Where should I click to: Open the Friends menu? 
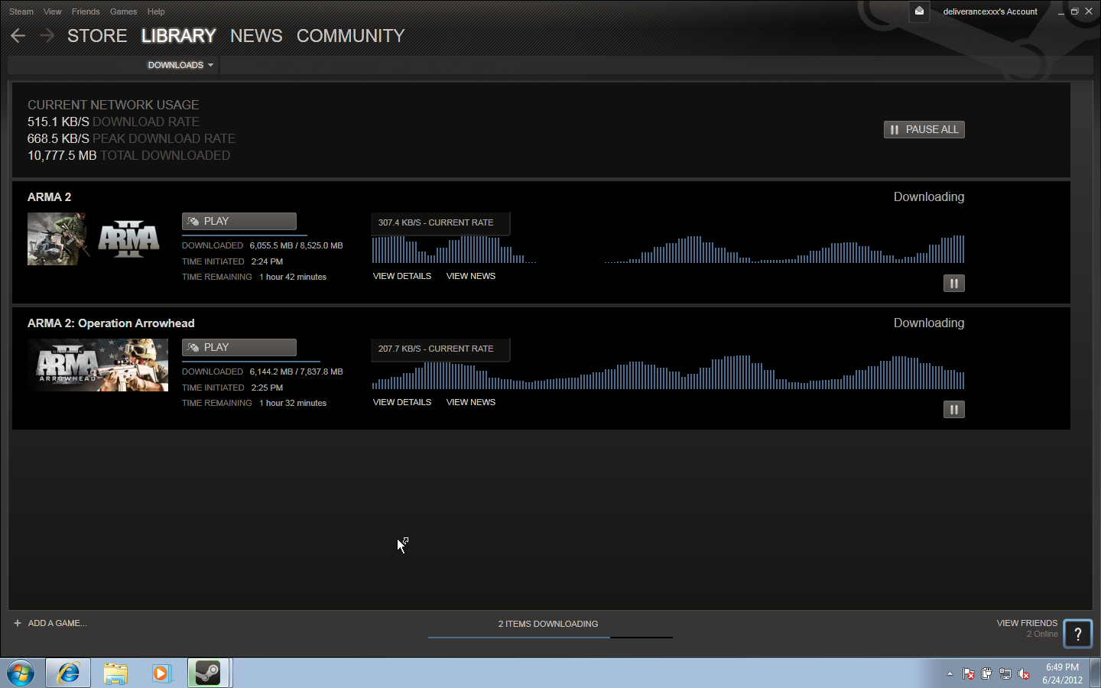(86, 11)
